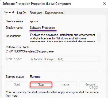Click the Path to executable label

click(x=18, y=47)
